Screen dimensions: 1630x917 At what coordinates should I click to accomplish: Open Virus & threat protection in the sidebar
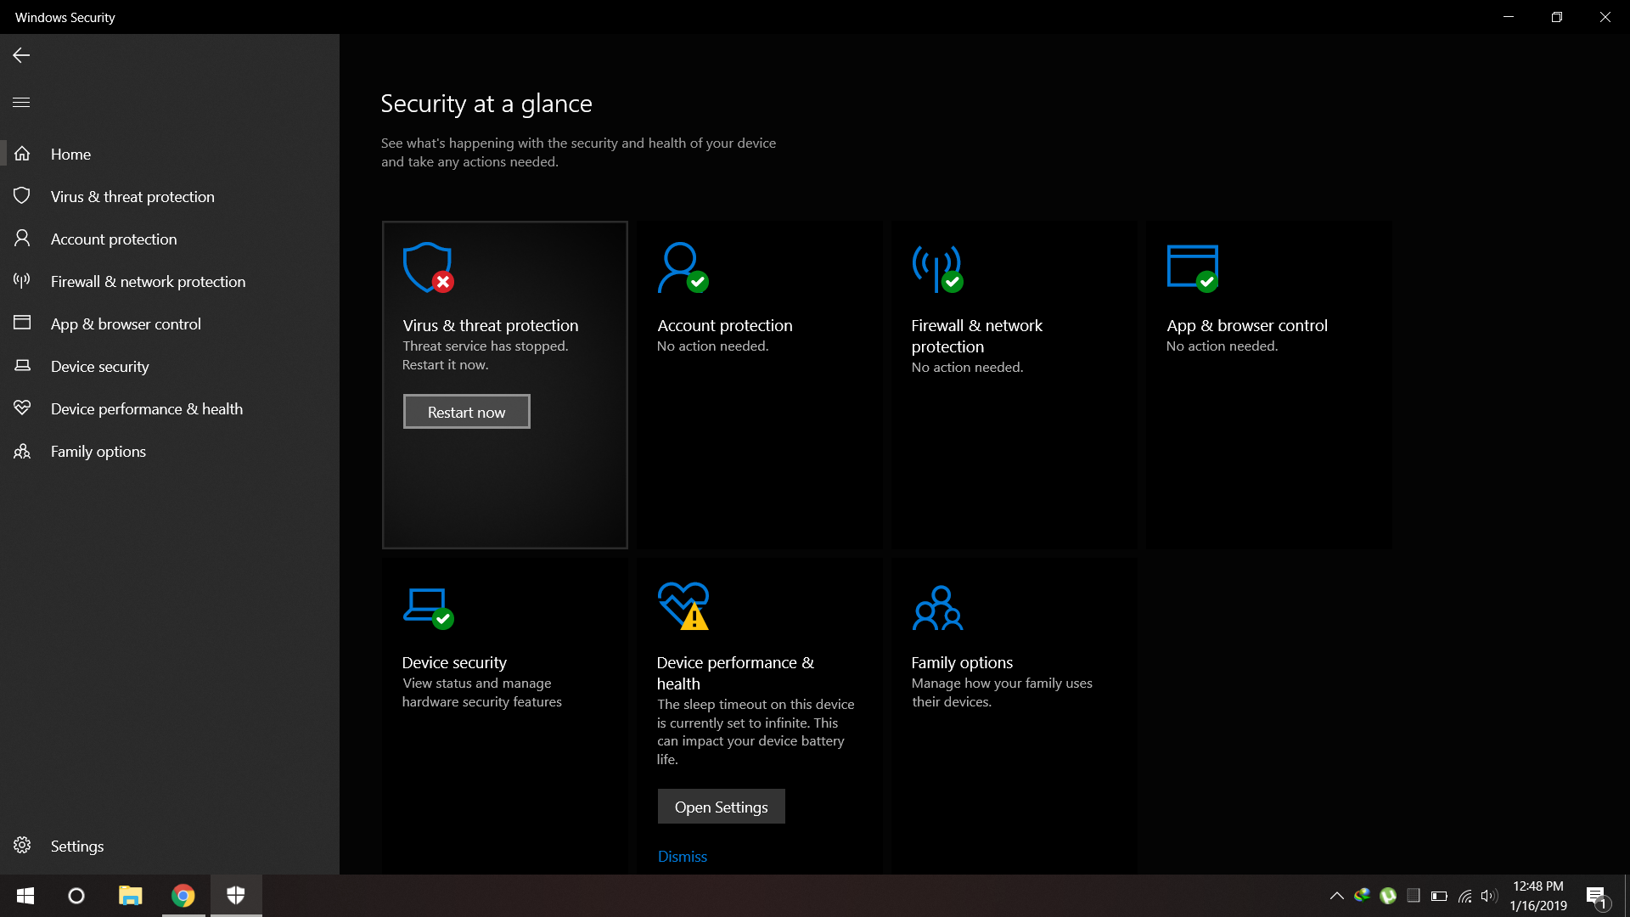click(170, 196)
